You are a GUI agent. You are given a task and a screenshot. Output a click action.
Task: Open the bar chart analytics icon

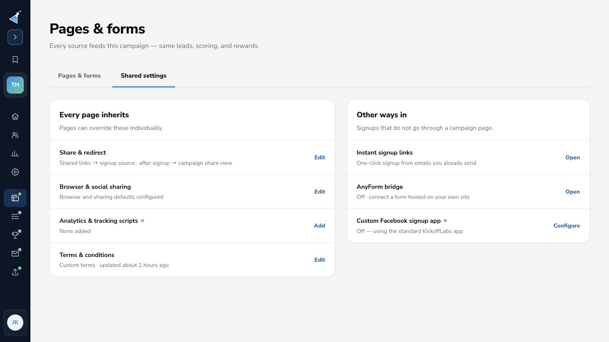coord(15,153)
